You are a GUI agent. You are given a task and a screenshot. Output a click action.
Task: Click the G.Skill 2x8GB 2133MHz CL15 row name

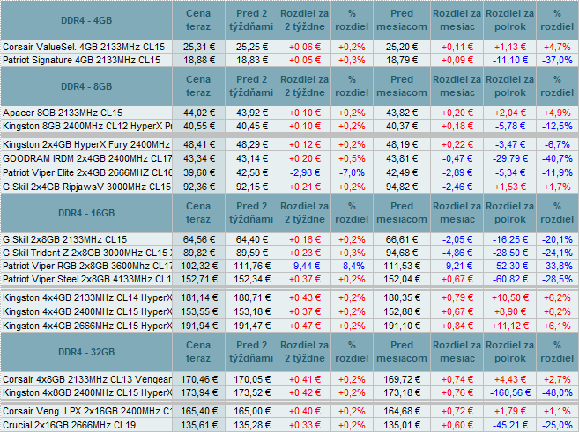[86, 239]
